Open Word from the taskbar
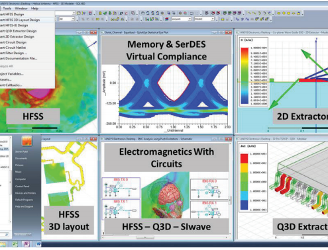Screen dimensions: 328x250 [38, 244]
